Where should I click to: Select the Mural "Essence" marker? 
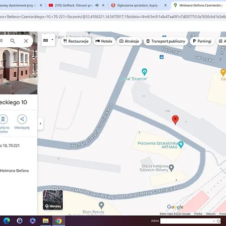point(144,72)
